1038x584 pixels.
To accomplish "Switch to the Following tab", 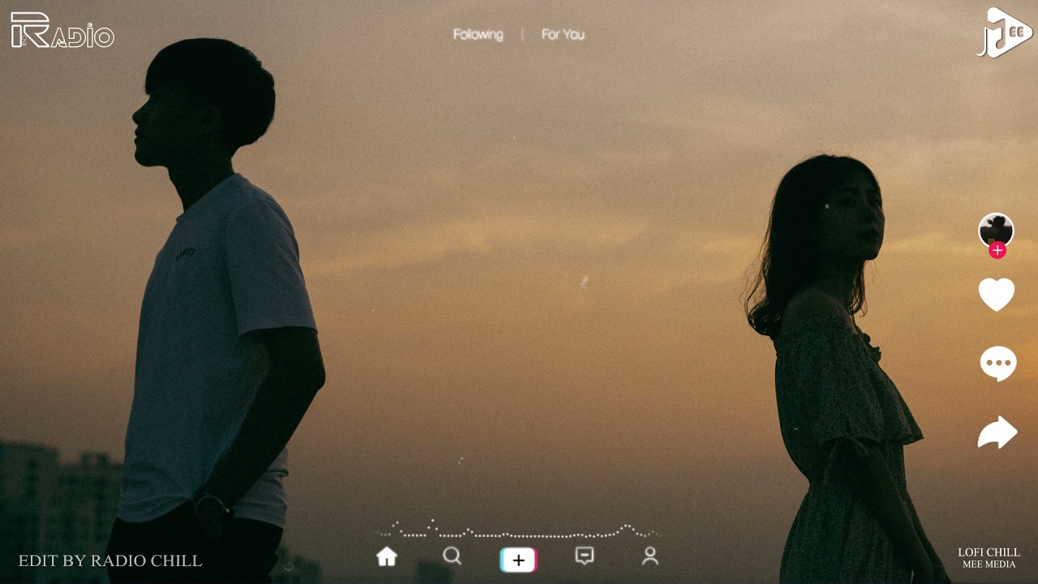I will [478, 35].
